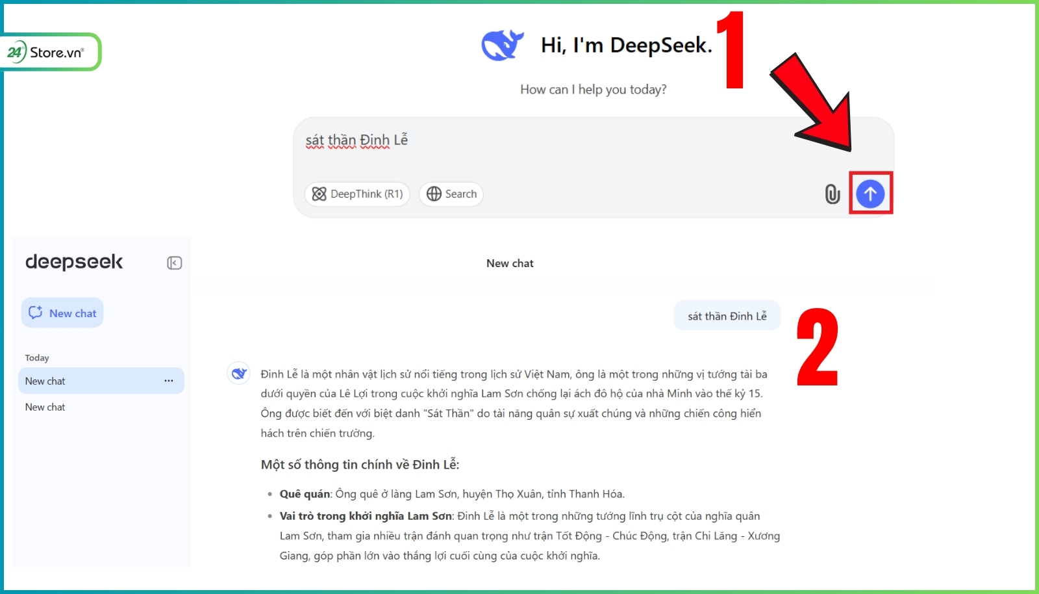The width and height of the screenshot is (1039, 594).
Task: Click the DeepSeek avatar beside the response
Action: pos(239,374)
